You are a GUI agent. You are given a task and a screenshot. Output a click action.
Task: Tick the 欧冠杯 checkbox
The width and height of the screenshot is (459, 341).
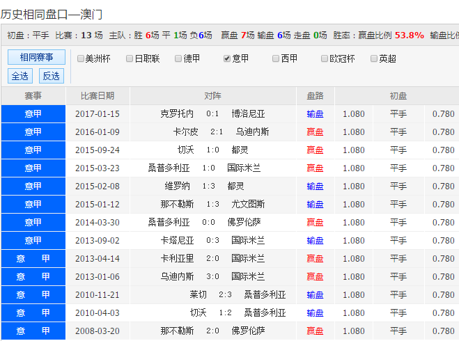coord(325,58)
